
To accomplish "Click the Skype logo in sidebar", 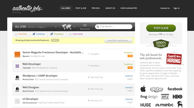I will click(x=157, y=89).
